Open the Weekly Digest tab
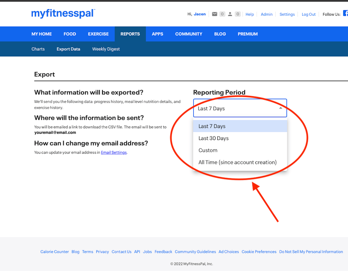This screenshot has width=348, height=271. [106, 49]
